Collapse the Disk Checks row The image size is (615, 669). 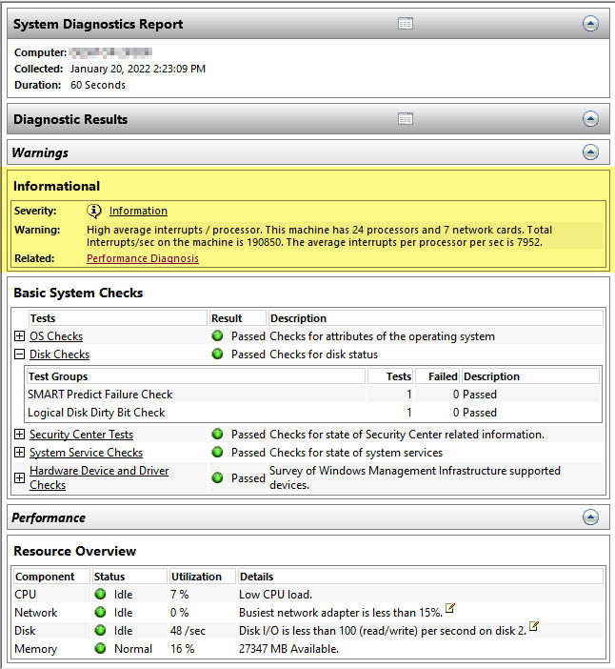(x=19, y=355)
